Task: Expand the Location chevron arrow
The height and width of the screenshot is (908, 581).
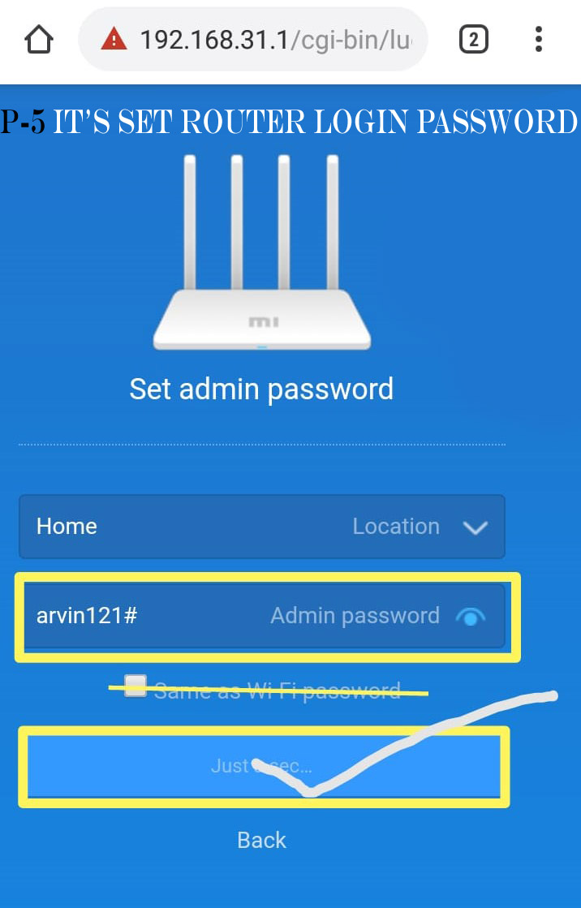Action: (x=476, y=527)
